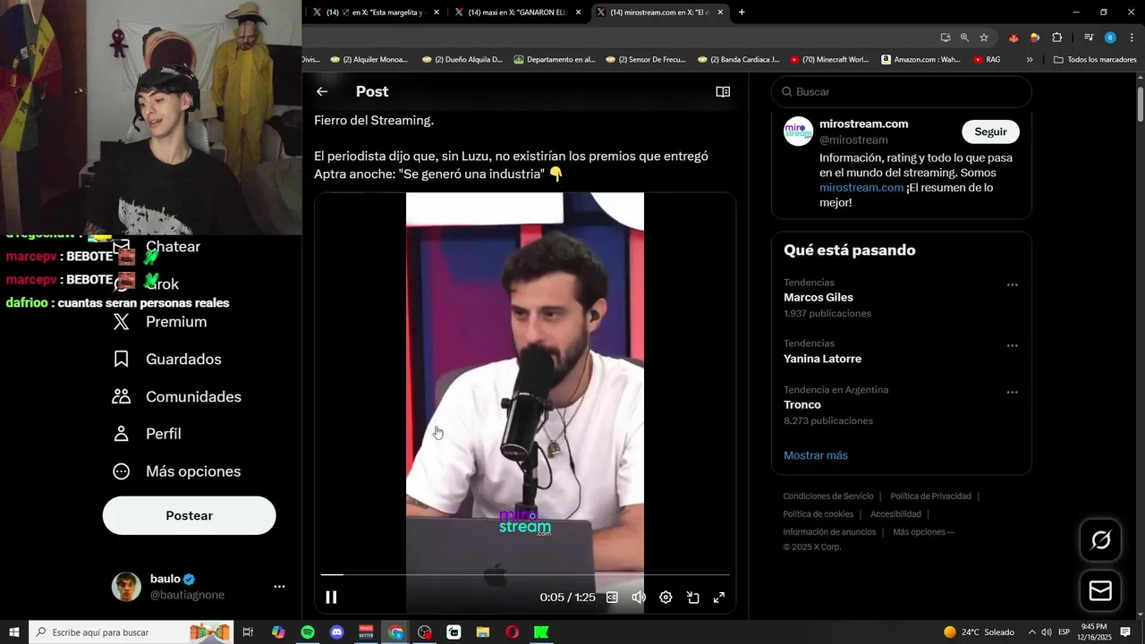Open Guardados bookmarks in sidebar

coord(167,360)
